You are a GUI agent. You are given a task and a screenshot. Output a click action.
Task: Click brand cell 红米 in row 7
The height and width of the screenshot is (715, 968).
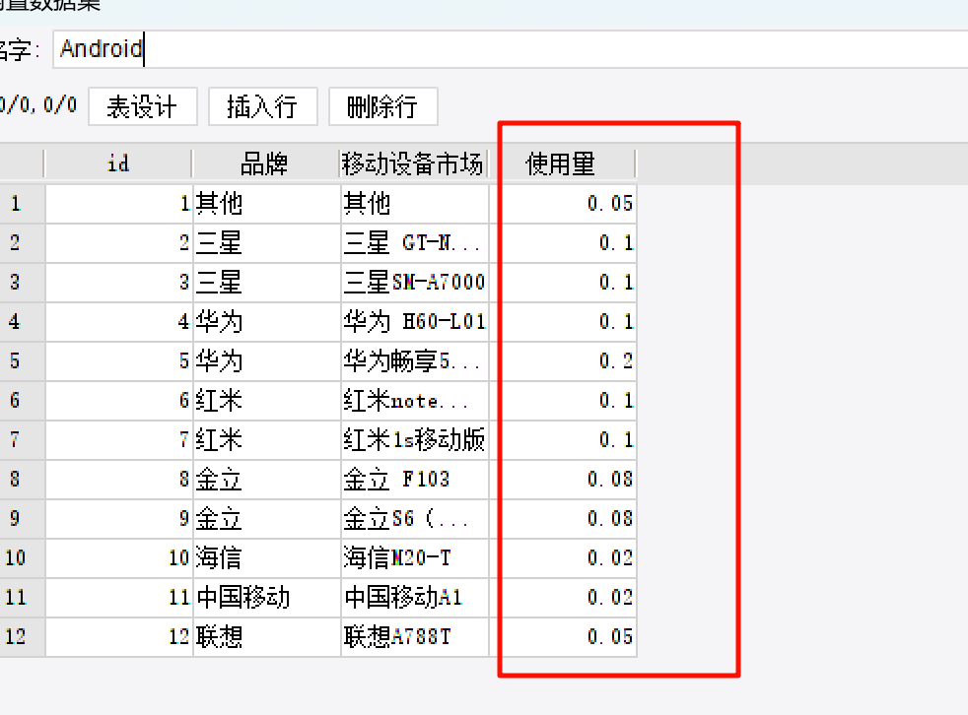[267, 440]
